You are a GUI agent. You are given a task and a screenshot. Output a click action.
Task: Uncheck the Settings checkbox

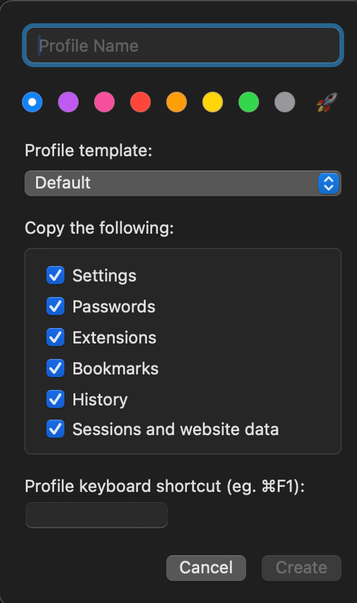point(55,275)
